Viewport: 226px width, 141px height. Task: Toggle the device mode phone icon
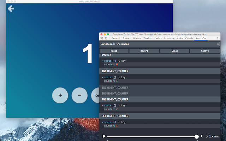[106, 38]
